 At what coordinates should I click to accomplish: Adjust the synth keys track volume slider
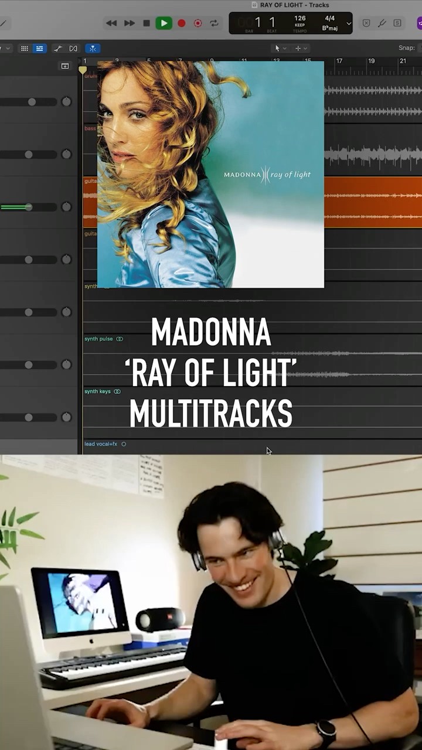[28, 418]
